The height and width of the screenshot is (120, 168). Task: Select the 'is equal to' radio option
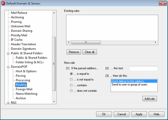coord(71,74)
